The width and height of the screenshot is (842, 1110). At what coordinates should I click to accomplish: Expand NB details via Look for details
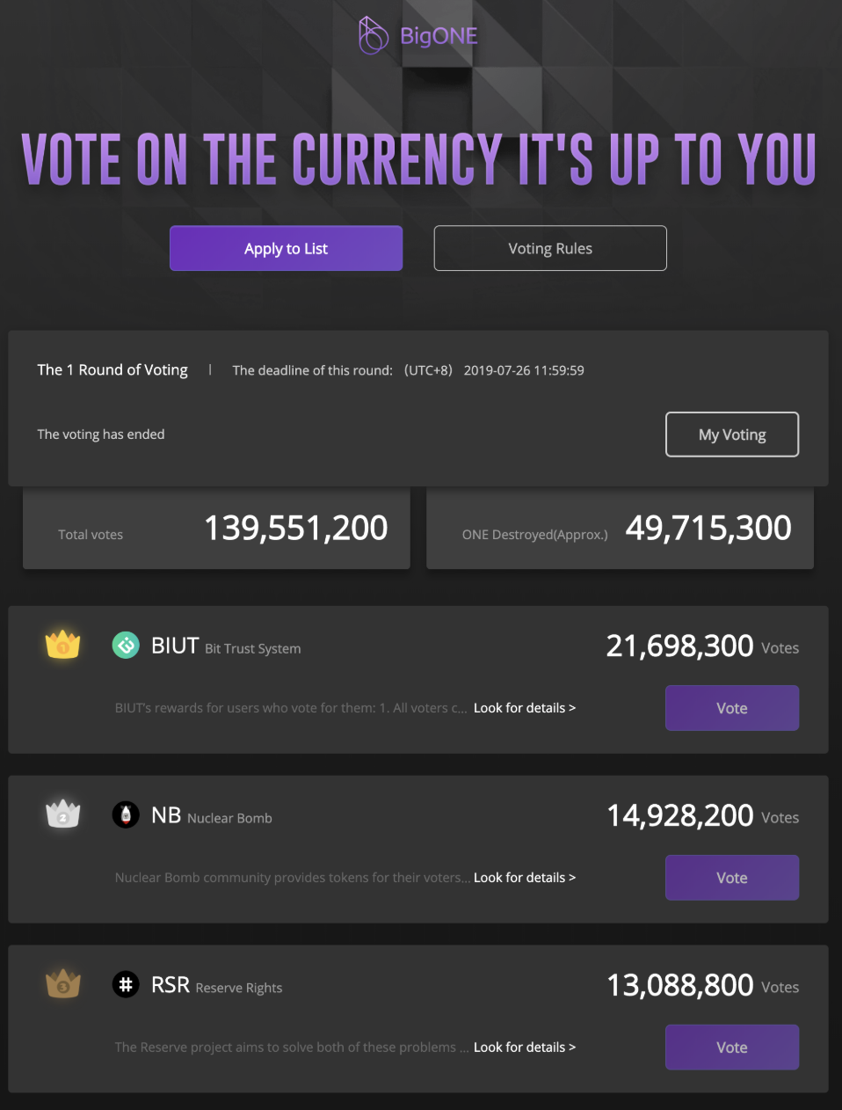[525, 878]
